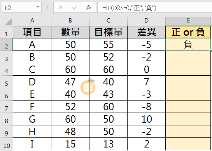Select column E header
The height and width of the screenshot is (151, 212).
(x=188, y=21)
